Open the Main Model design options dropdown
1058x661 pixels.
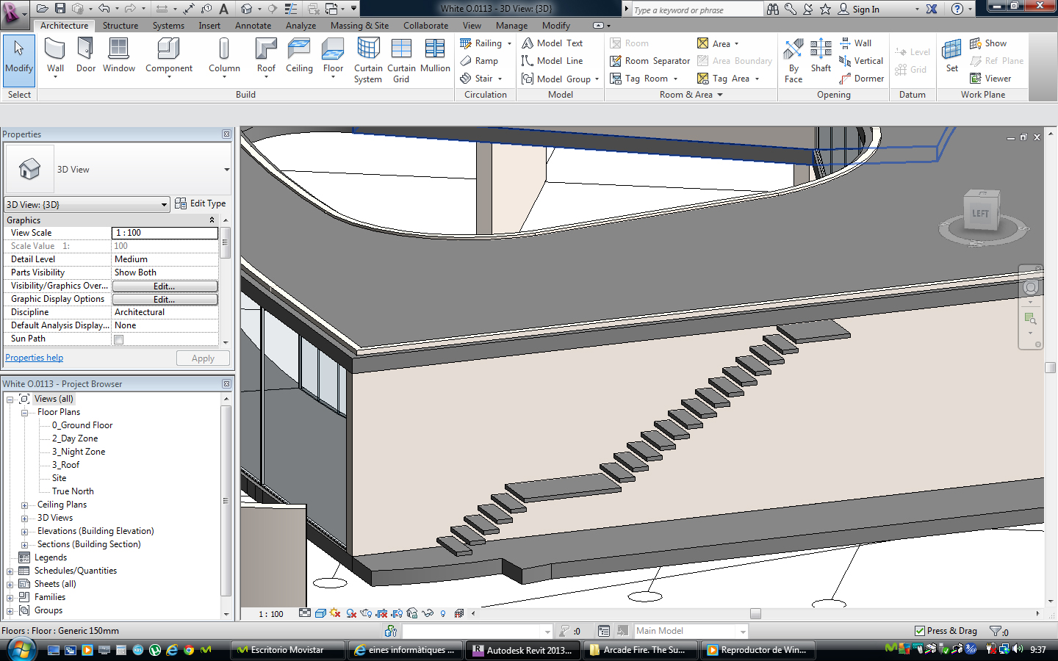click(x=742, y=631)
